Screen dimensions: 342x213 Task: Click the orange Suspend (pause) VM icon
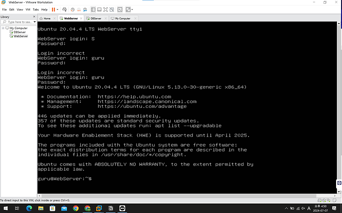coord(53,10)
